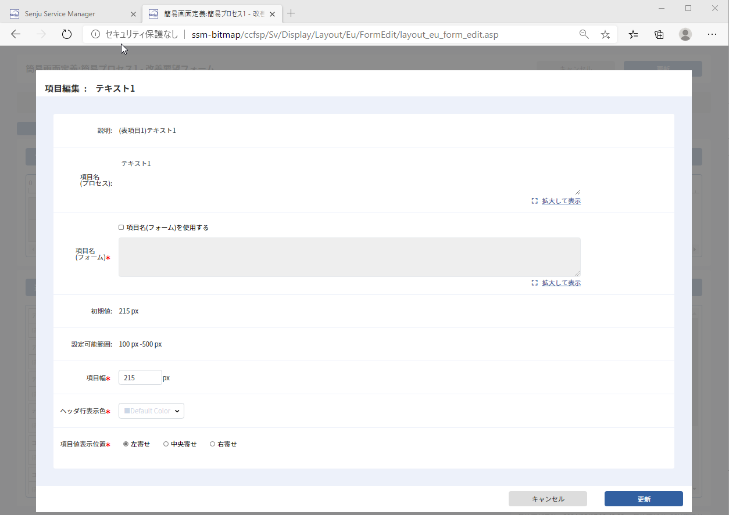Click the (表項目1)テキスト1 description text
Image resolution: width=729 pixels, height=515 pixels.
pyautogui.click(x=147, y=131)
